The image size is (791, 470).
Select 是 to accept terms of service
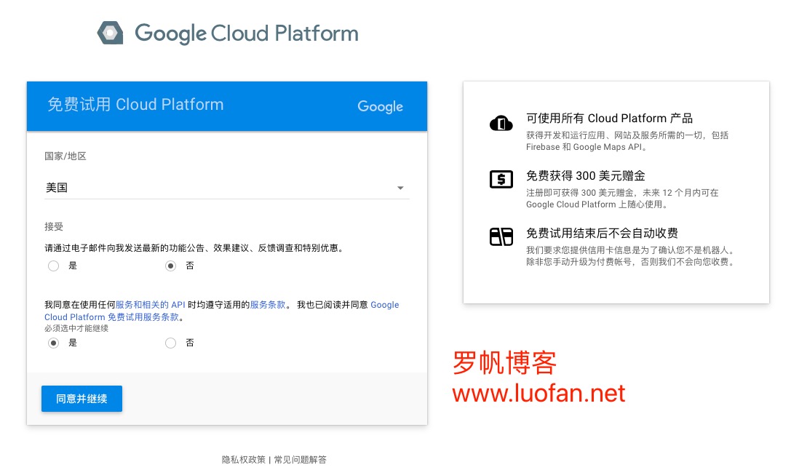tap(53, 343)
